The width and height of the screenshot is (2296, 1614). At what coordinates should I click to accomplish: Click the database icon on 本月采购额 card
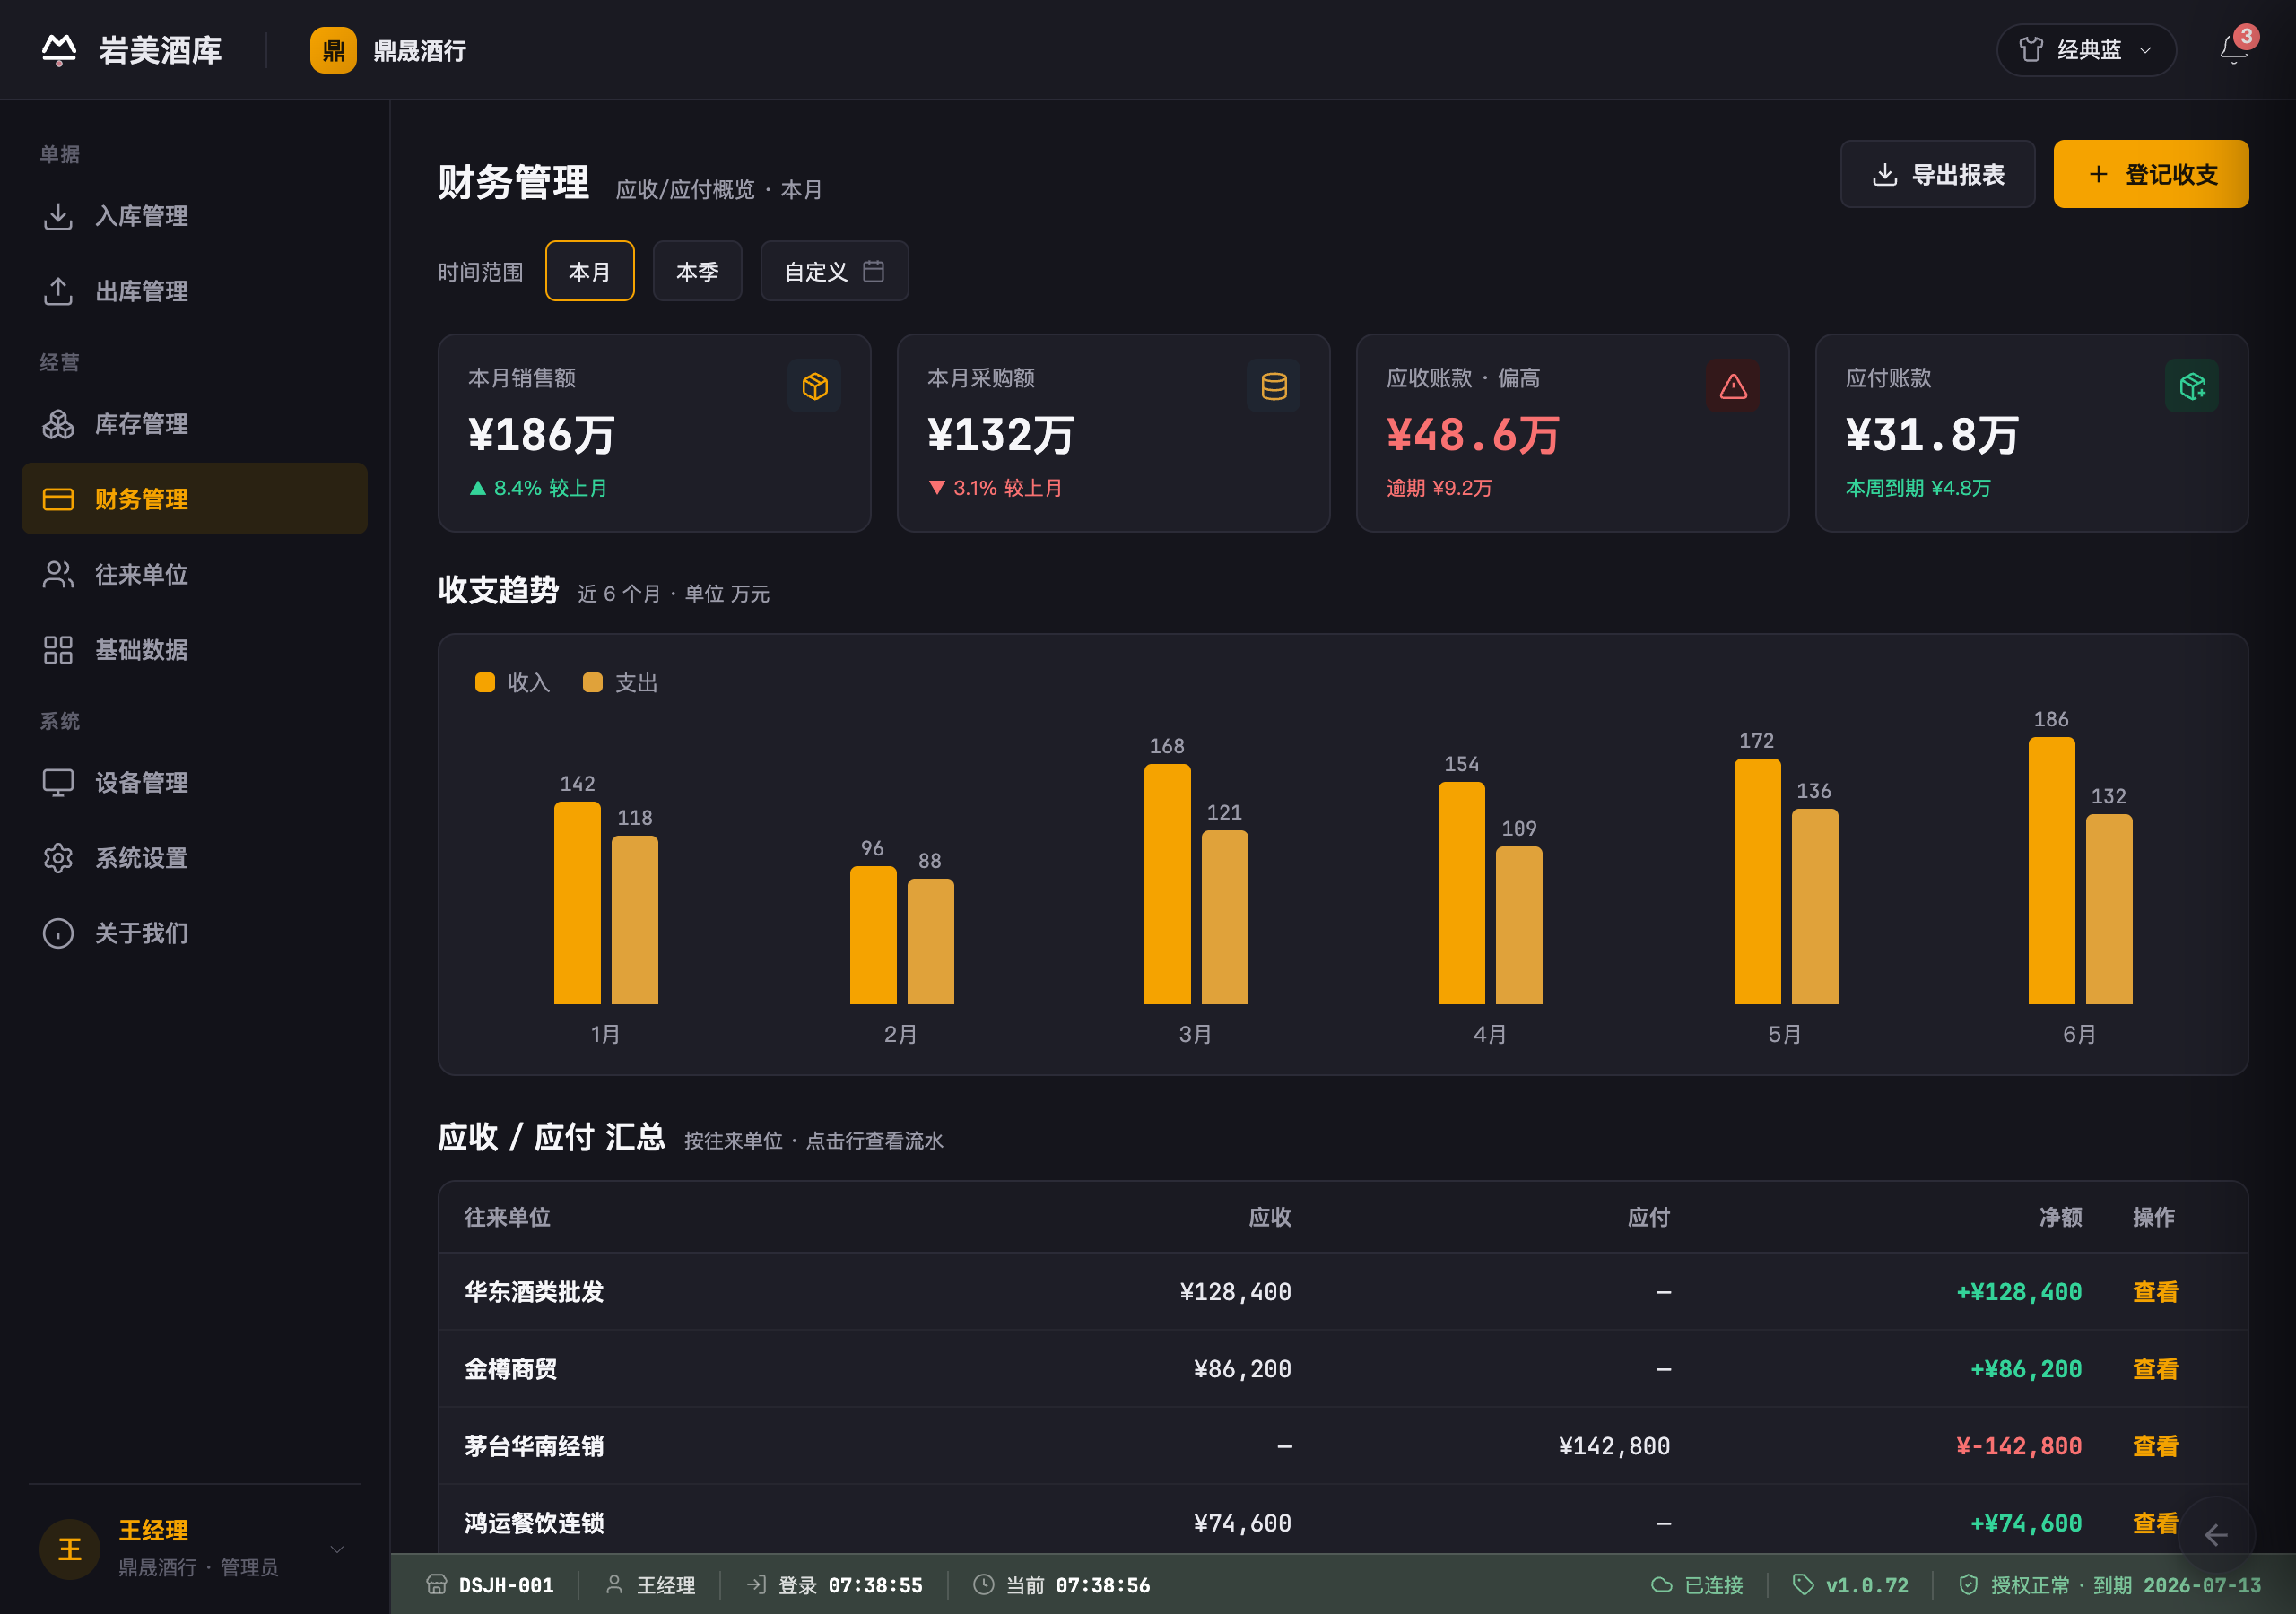(1274, 386)
